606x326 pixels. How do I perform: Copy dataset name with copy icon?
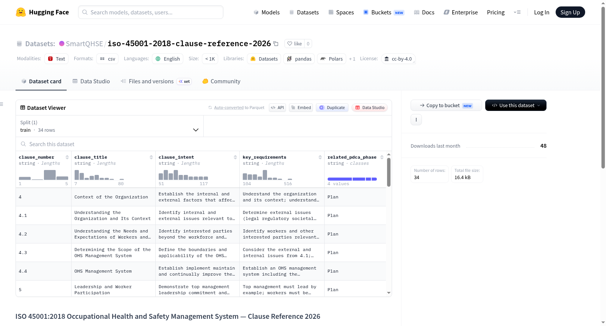tap(276, 44)
